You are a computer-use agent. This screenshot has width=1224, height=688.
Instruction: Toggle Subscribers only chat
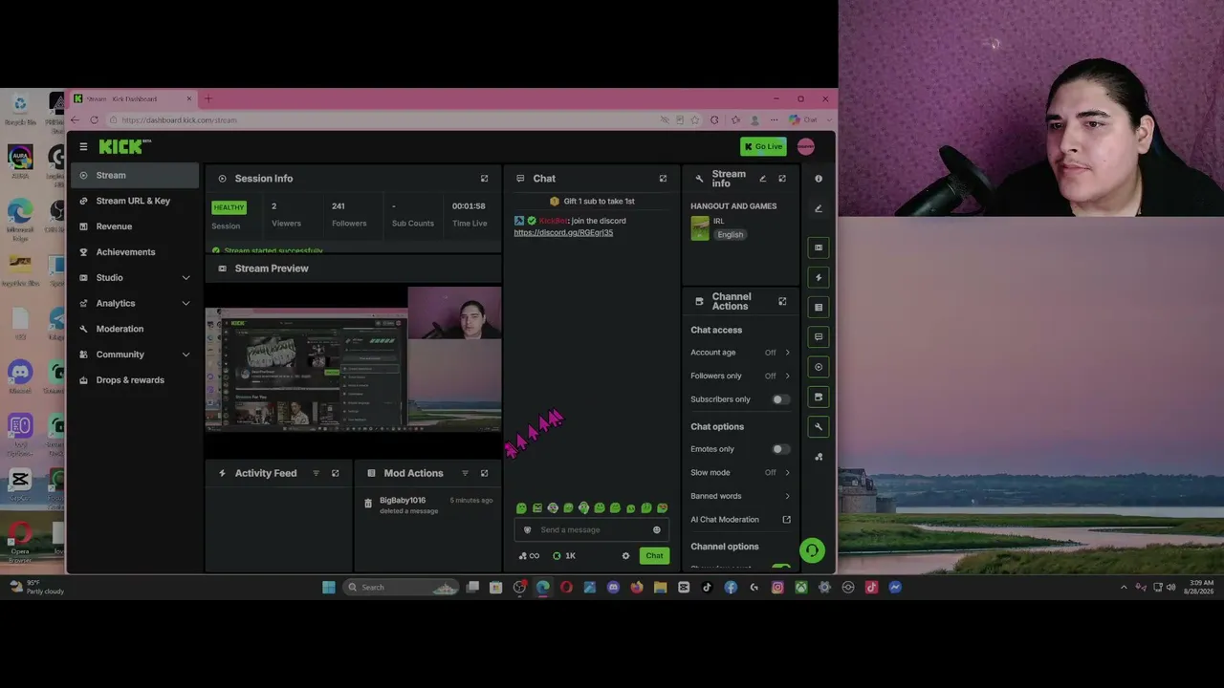pos(780,399)
